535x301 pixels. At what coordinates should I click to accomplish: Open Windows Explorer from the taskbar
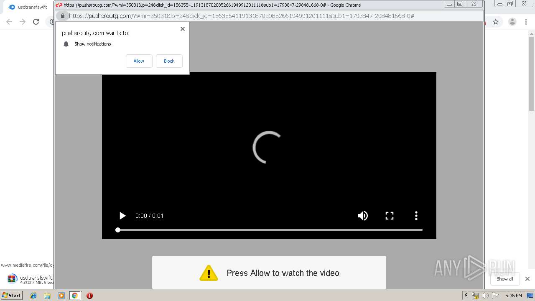(47, 296)
